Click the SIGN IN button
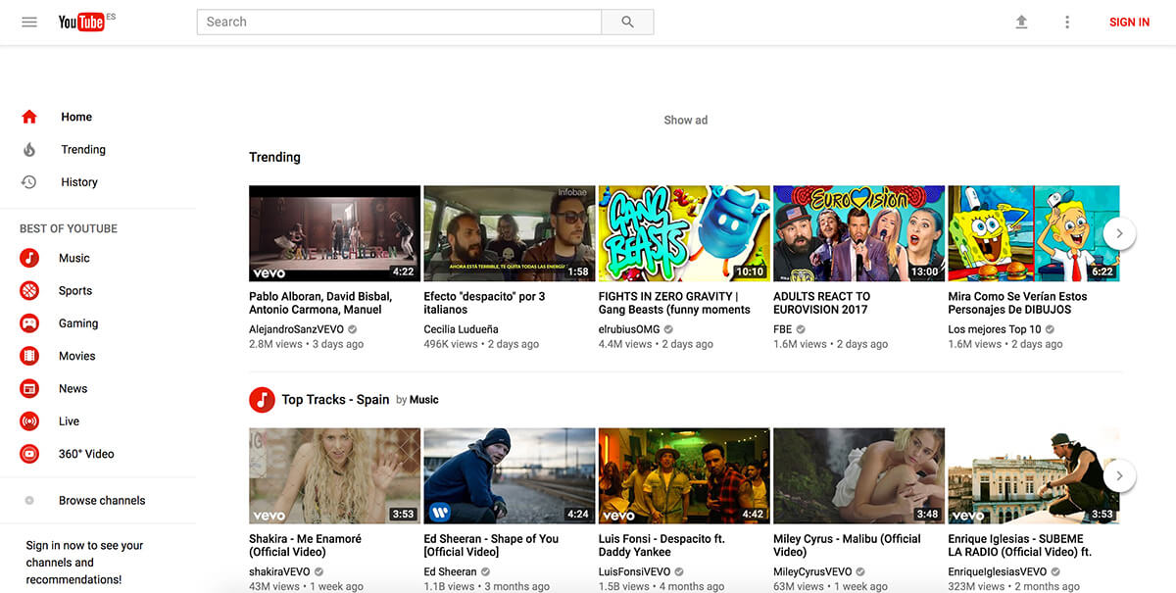 tap(1129, 22)
